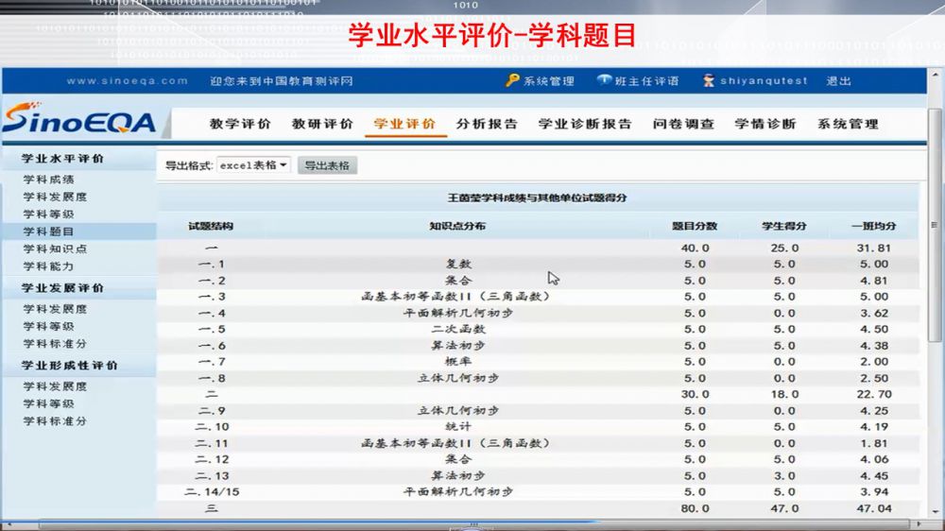The image size is (945, 531).
Task: Go to the 问卷调查 tab
Action: click(x=683, y=124)
